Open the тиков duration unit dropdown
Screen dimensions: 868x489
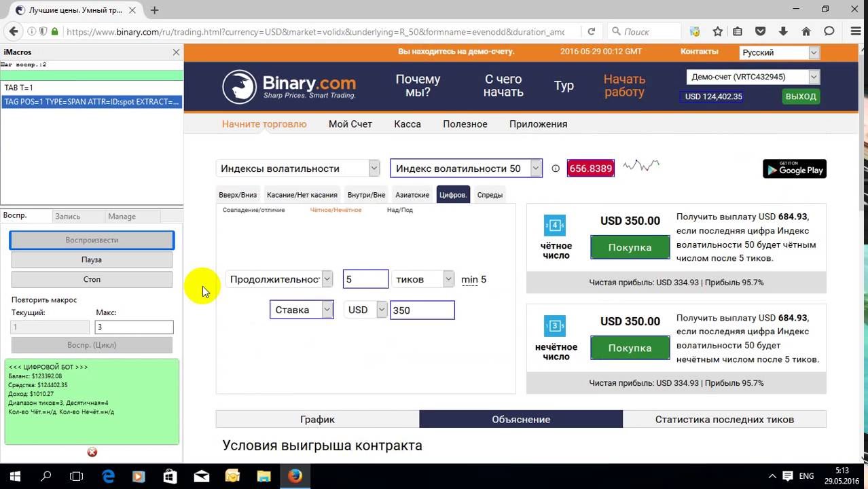click(422, 279)
